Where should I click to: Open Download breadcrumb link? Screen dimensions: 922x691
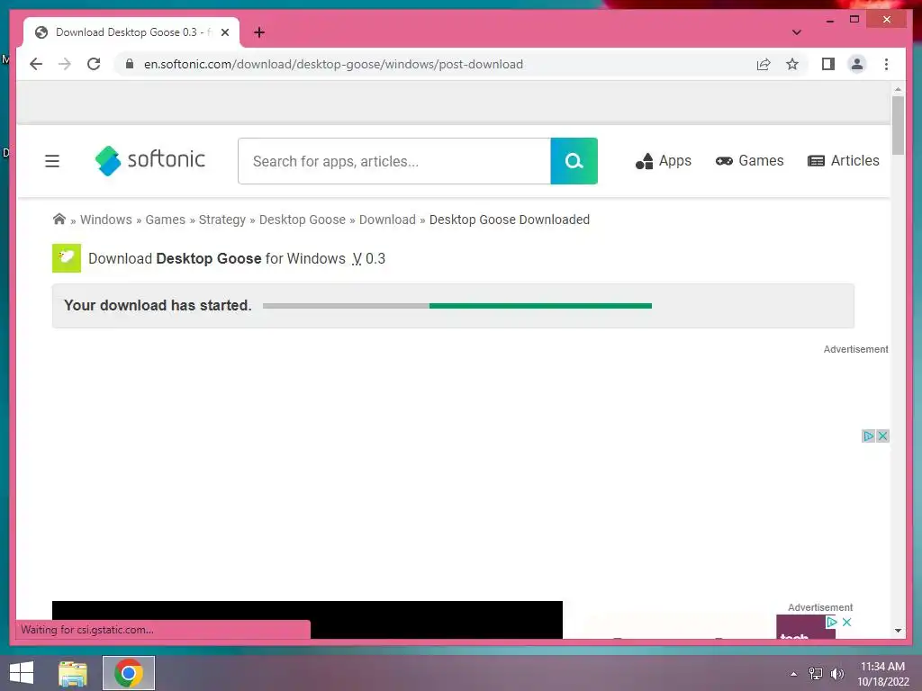387,220
